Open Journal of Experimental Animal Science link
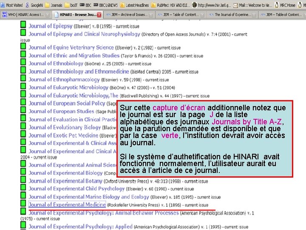This screenshot has height=230, width=306. pos(73,165)
